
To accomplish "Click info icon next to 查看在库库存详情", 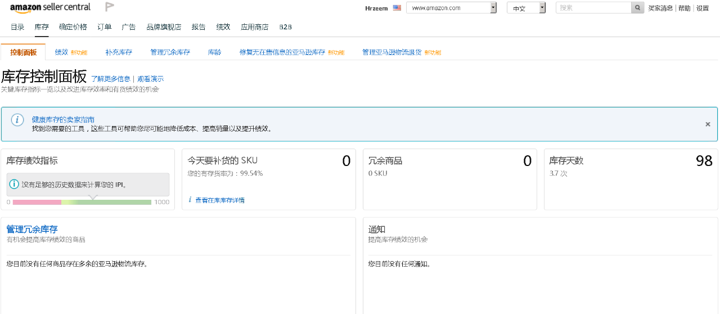I will pyautogui.click(x=190, y=200).
